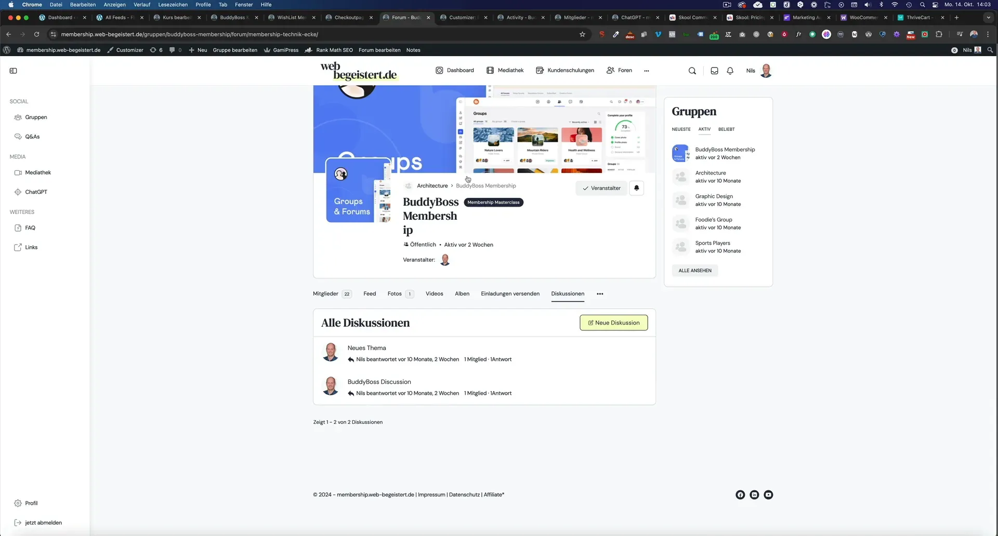This screenshot has height=536, width=998.
Task: Click the LinkedIn footer icon
Action: click(x=754, y=494)
